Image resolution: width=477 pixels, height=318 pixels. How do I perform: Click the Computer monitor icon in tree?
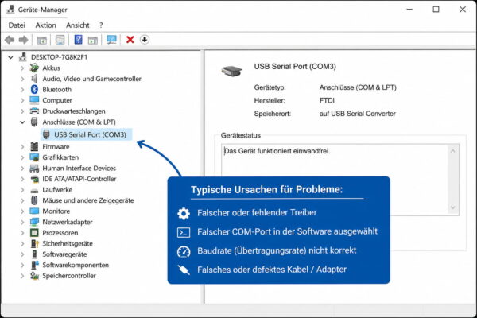pyautogui.click(x=34, y=100)
